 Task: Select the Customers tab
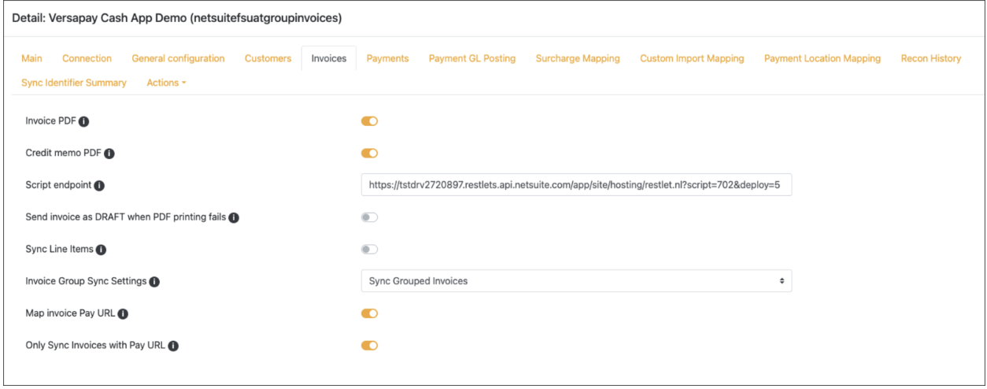click(268, 58)
